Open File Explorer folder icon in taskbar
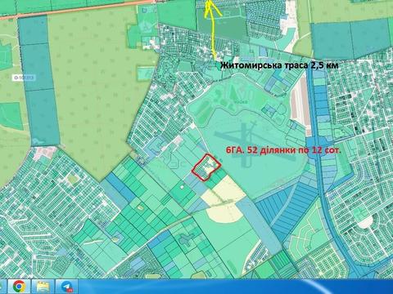 tap(43, 287)
